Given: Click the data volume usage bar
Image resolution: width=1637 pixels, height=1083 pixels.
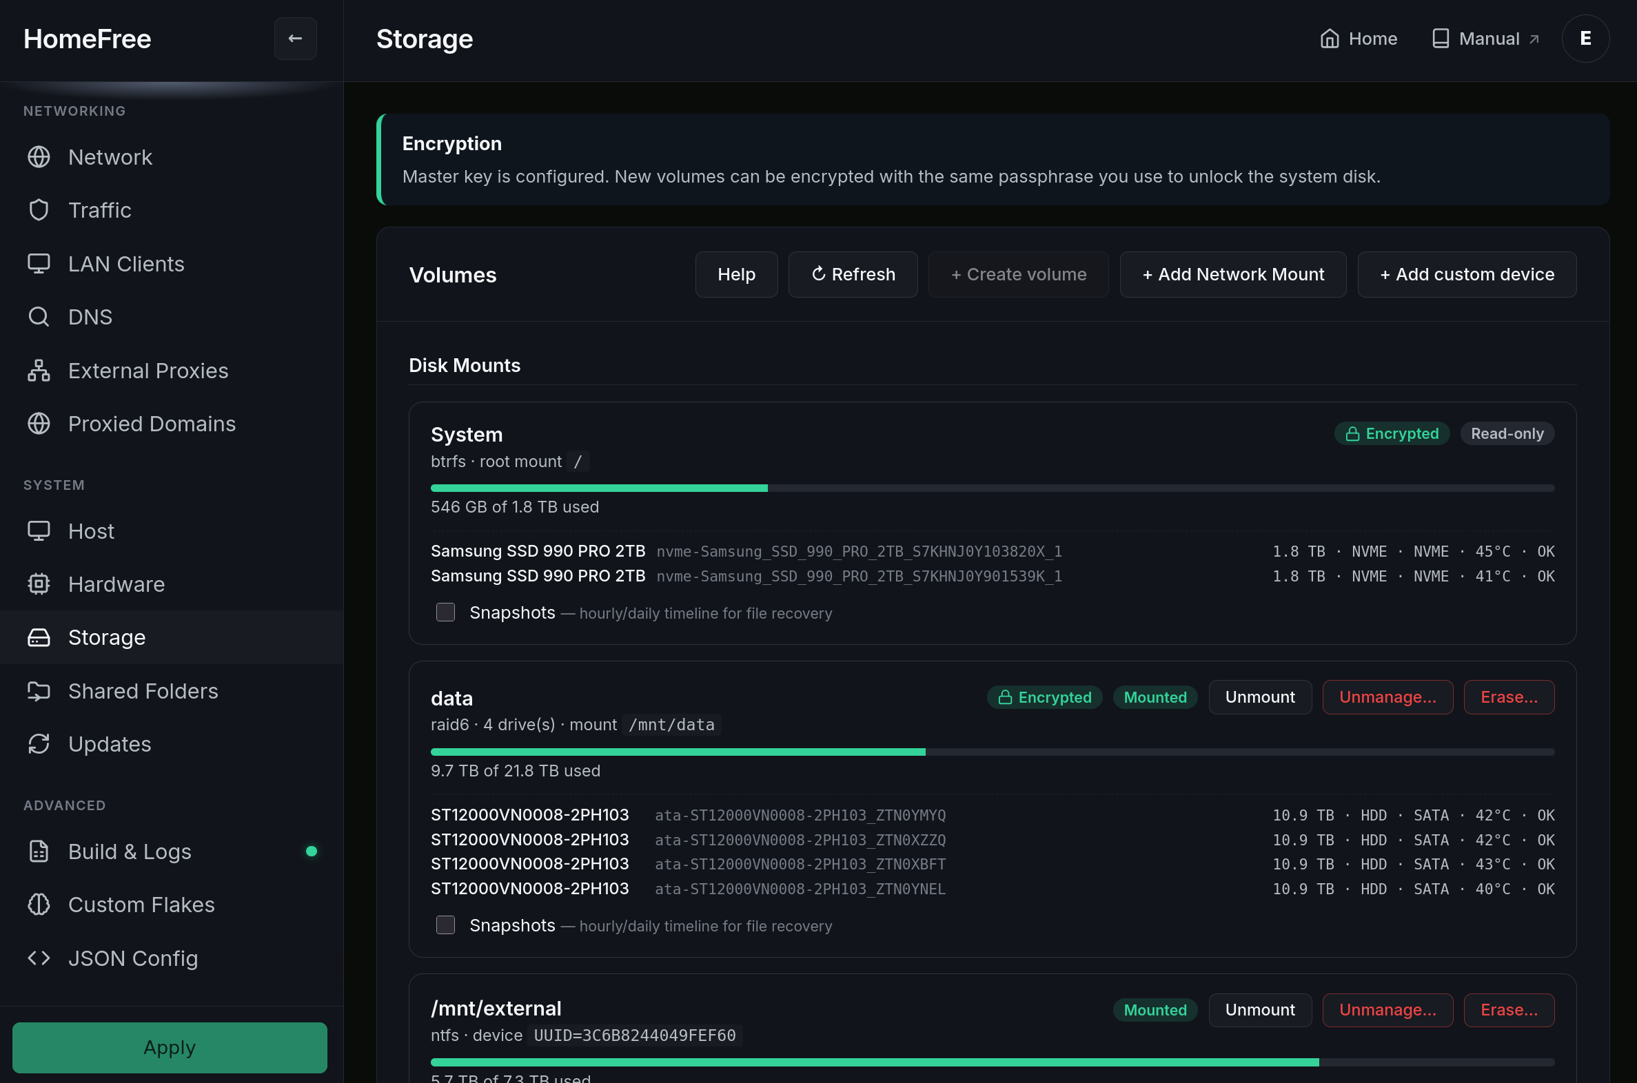Looking at the screenshot, I should pos(993,752).
